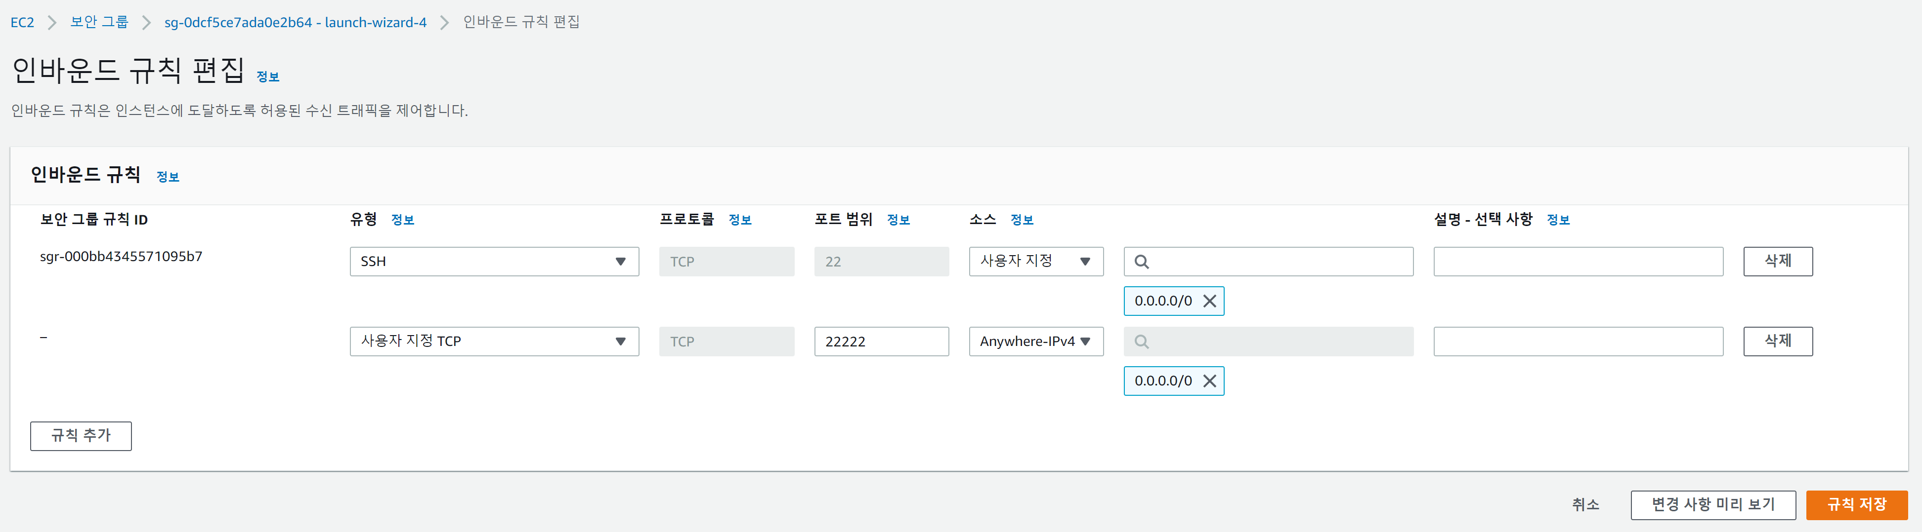Delete the SSH rule with 삭제
This screenshot has height=532, width=1922.
(x=1778, y=262)
